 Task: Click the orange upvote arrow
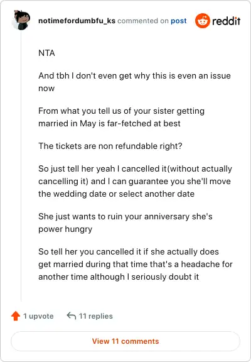[x=16, y=316]
